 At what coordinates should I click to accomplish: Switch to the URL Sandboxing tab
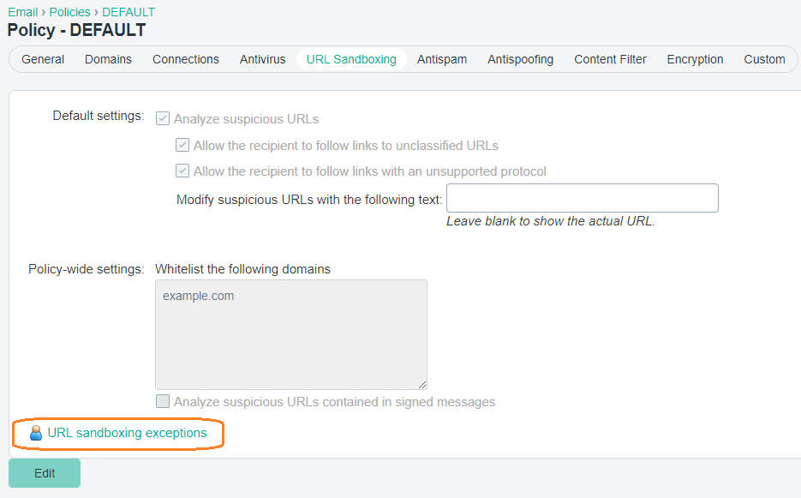350,59
